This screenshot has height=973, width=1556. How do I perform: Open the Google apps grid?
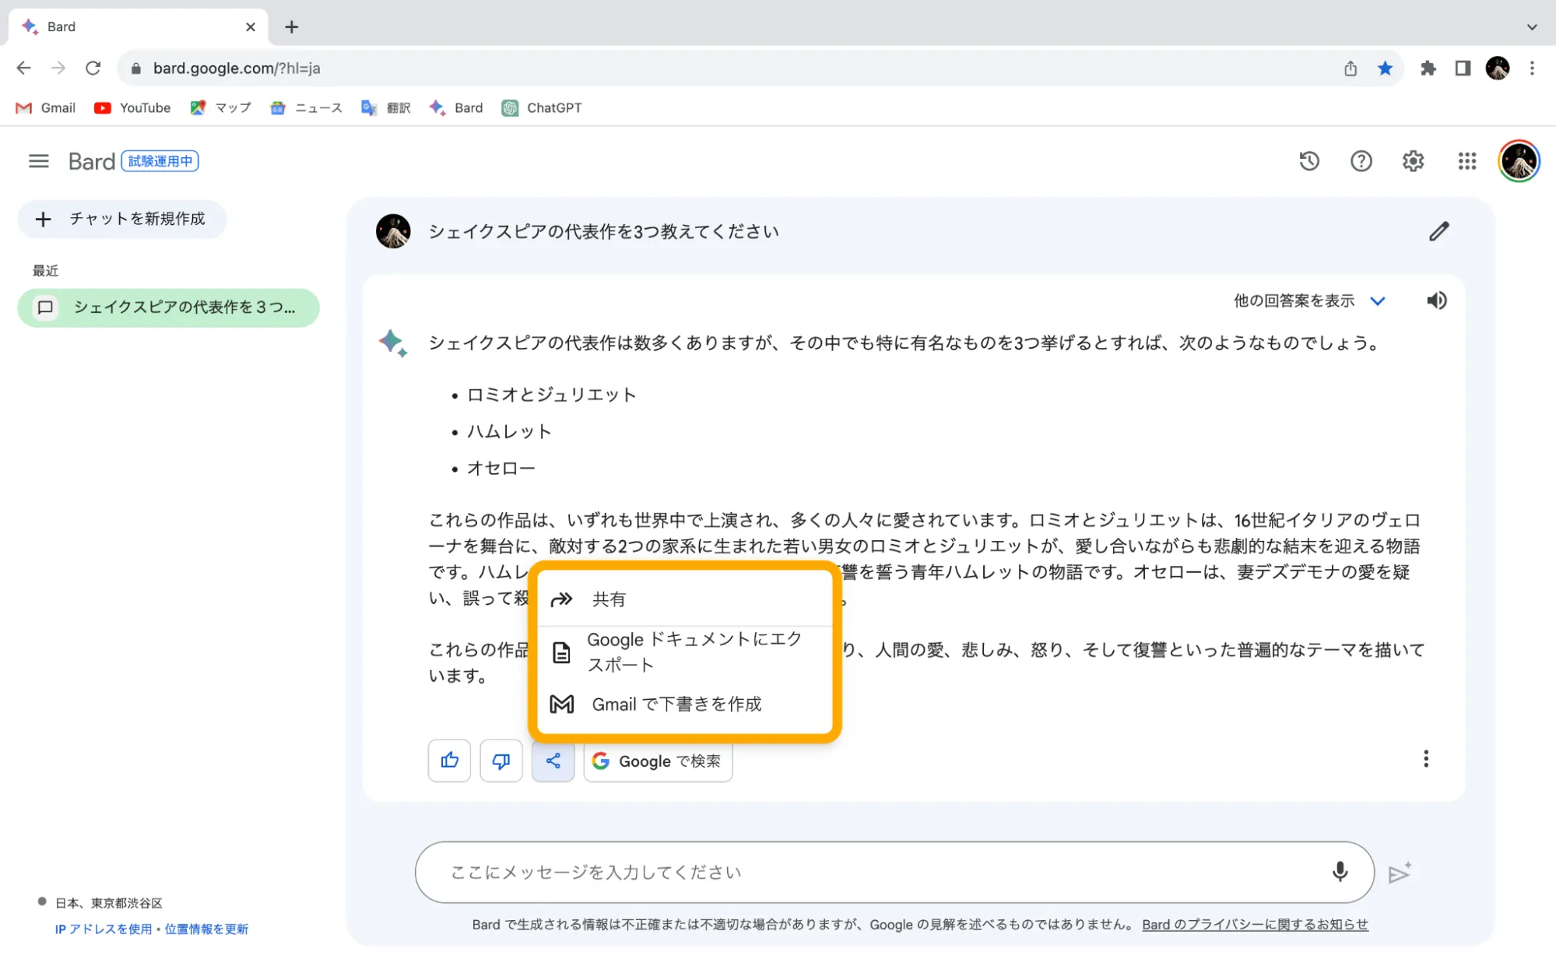click(x=1466, y=161)
